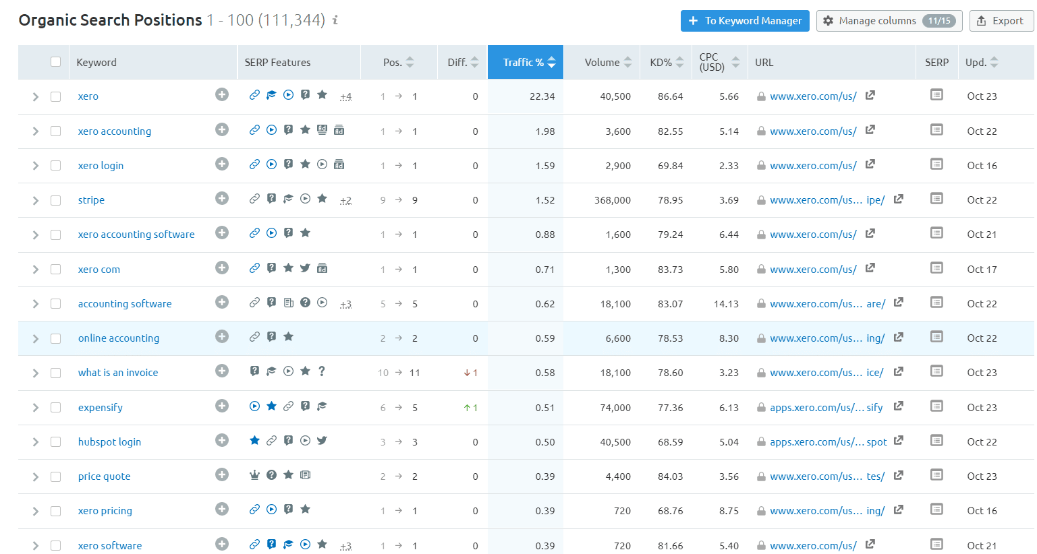1037x554 pixels.
Task: Check the box for xero accounting
Action: point(55,131)
